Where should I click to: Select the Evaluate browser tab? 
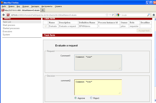point(21,10)
